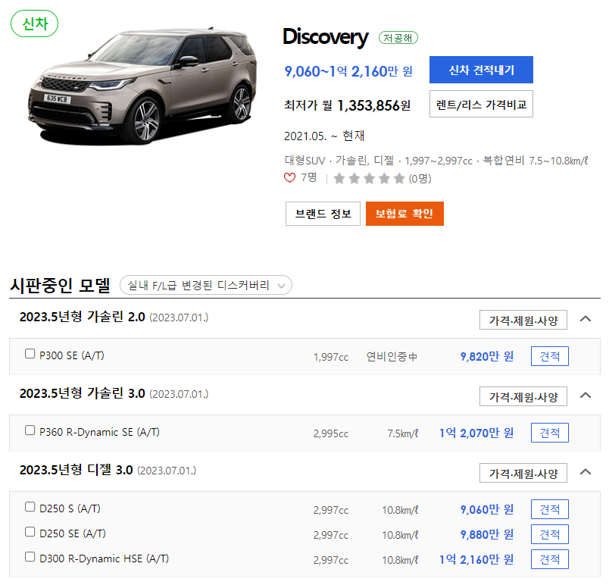Tick the D250 S (A/T) checkbox
Image resolution: width=609 pixels, height=585 pixels.
[x=30, y=507]
